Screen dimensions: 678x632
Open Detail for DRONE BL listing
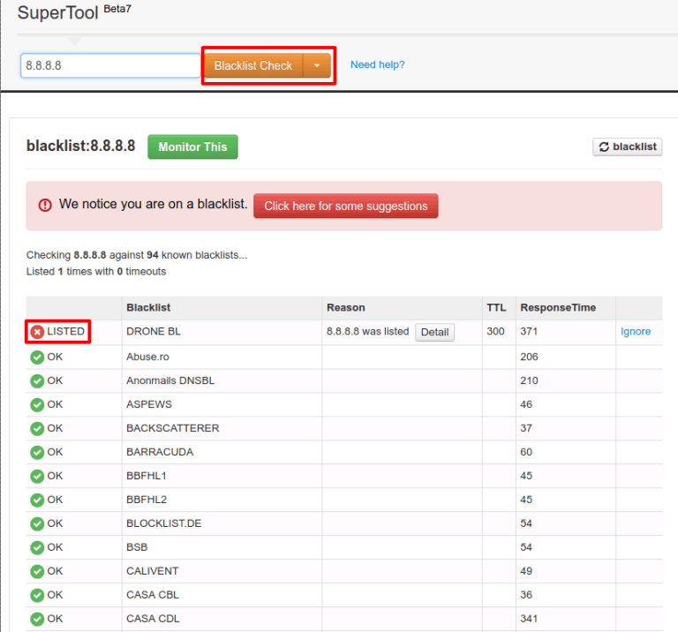pyautogui.click(x=435, y=332)
